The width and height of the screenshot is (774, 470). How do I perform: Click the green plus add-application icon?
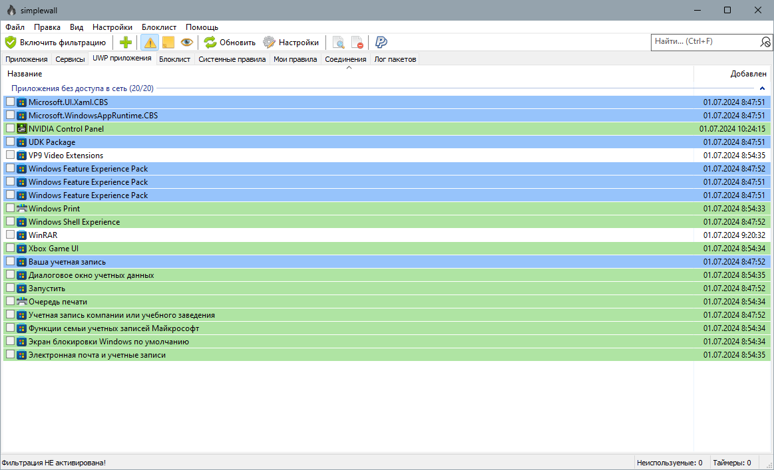coord(125,43)
